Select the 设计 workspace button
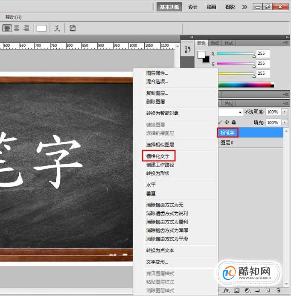The height and width of the screenshot is (296, 291). click(193, 7)
